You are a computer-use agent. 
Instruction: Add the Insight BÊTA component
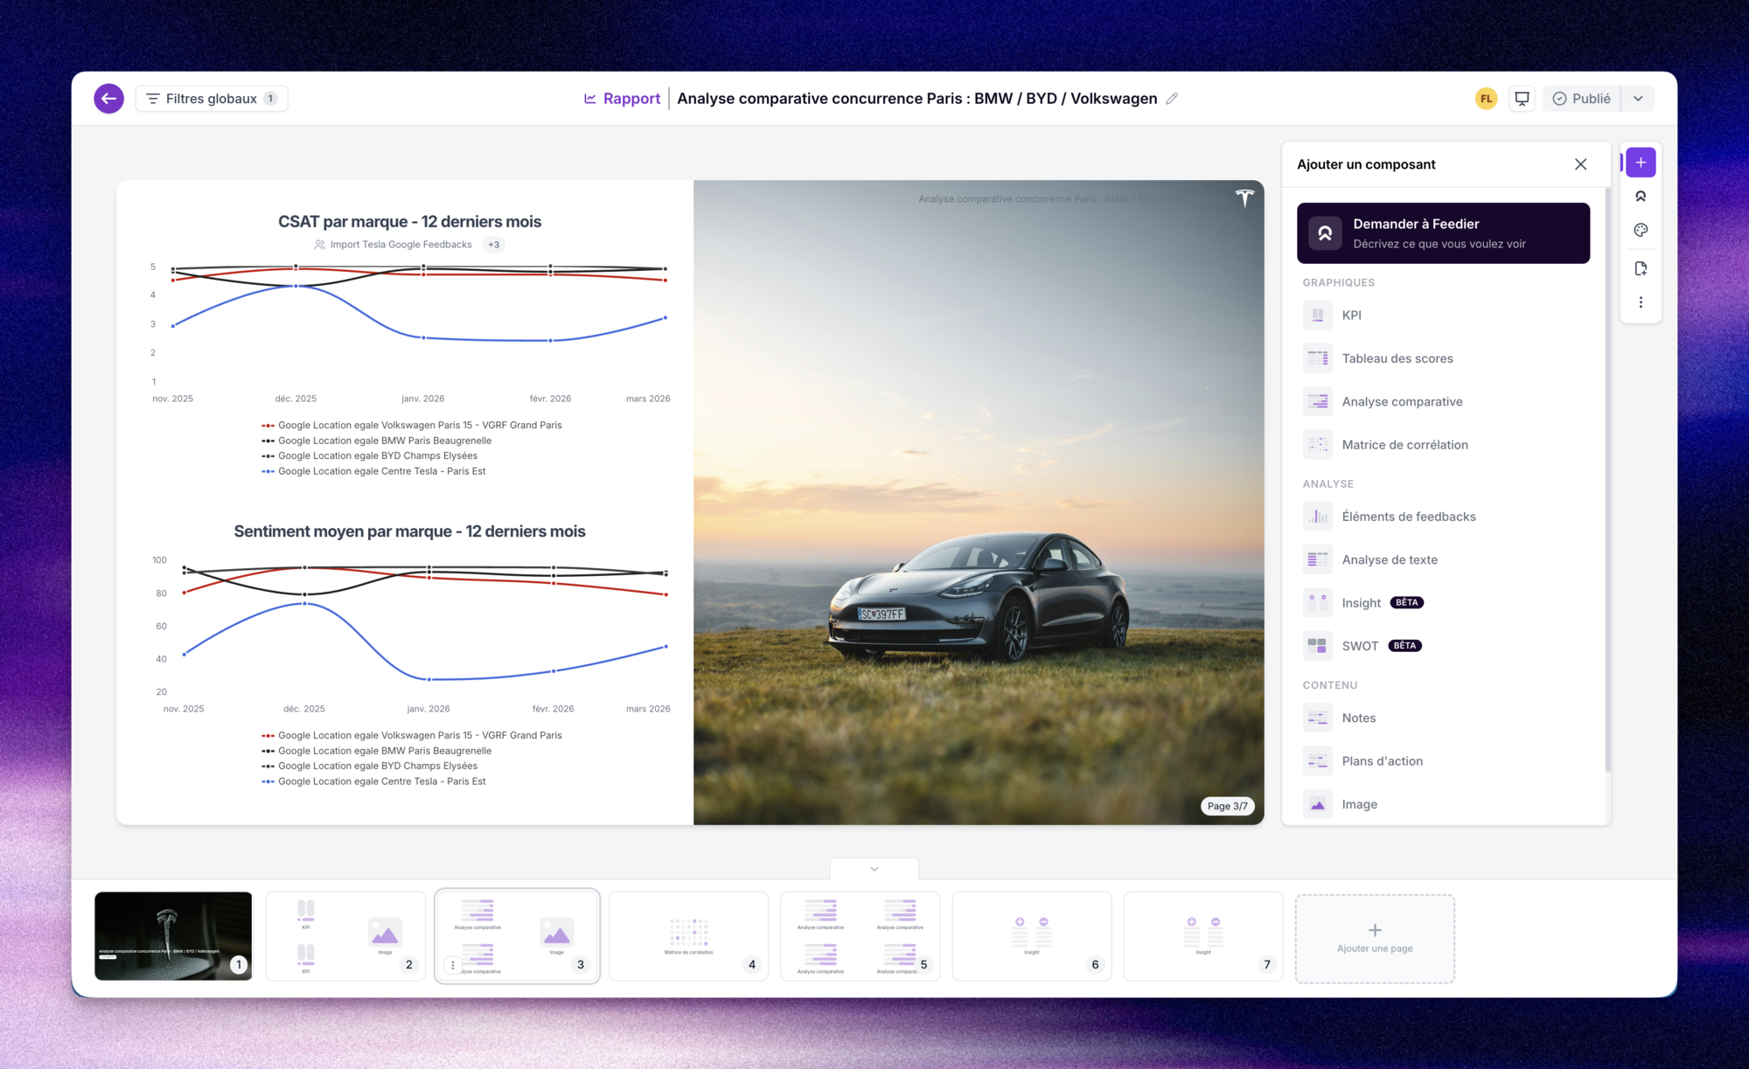[x=1443, y=603]
